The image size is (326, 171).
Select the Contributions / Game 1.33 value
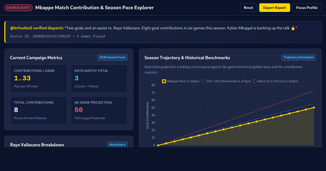point(22,78)
